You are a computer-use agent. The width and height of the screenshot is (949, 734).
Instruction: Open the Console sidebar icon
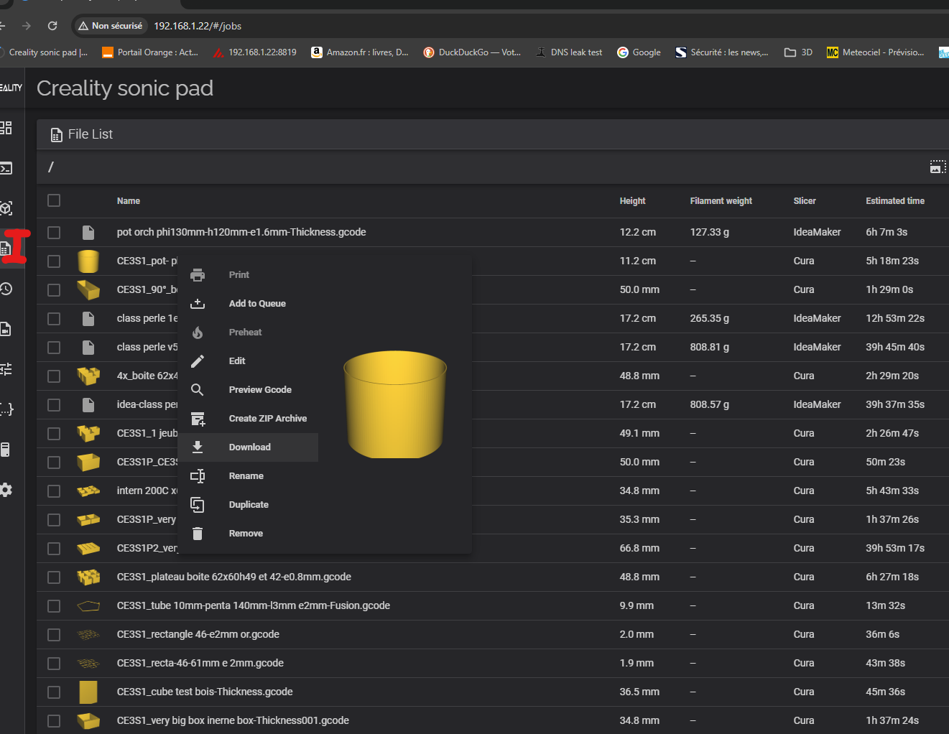click(x=6, y=168)
